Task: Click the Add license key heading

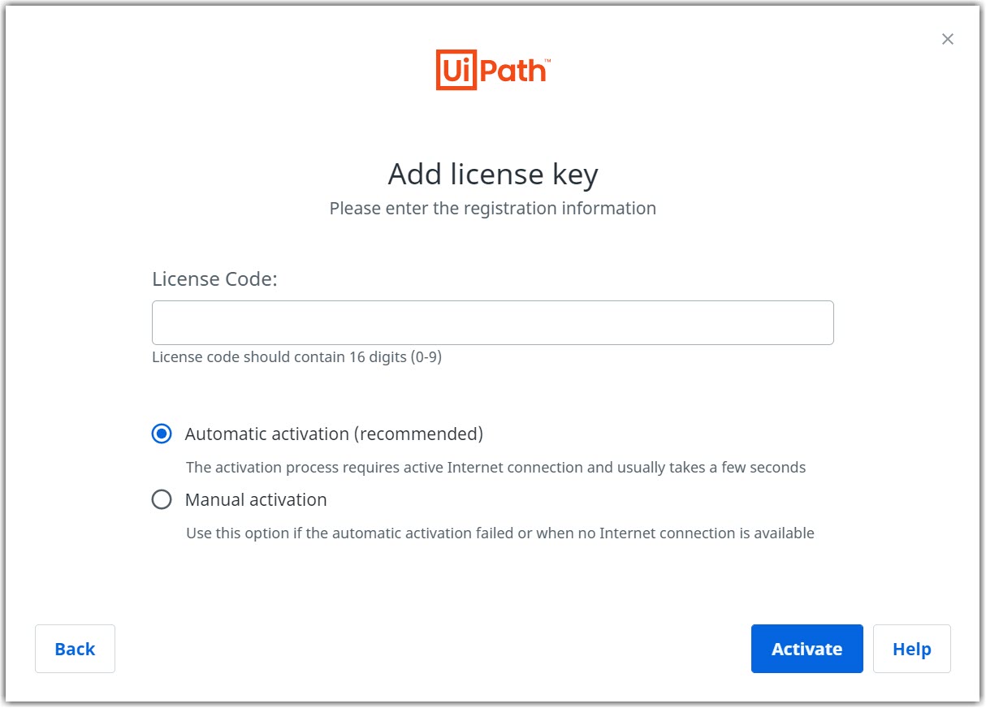Action: point(492,174)
